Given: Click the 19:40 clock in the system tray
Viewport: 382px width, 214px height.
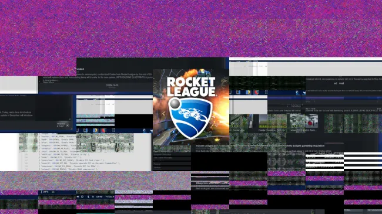Looking at the screenshot, I should [x=99, y=196].
